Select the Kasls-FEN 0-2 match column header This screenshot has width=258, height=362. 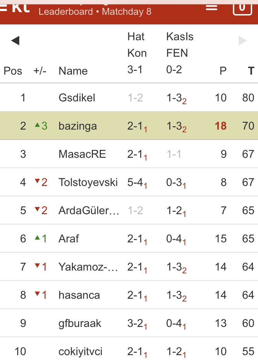pos(180,53)
